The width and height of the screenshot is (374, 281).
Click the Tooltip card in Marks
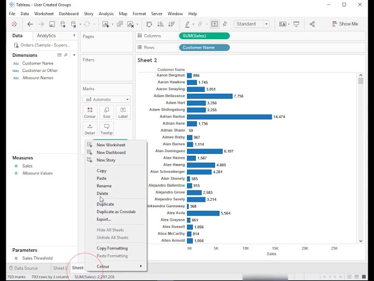(x=106, y=129)
